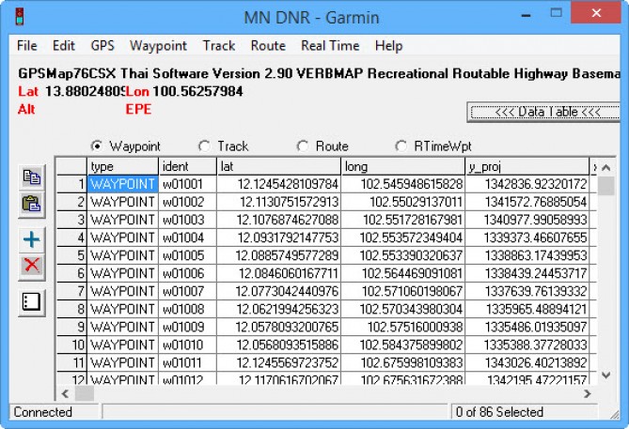Click y_proj cell 1337639.76139332
The height and width of the screenshot is (429, 629).
527,291
